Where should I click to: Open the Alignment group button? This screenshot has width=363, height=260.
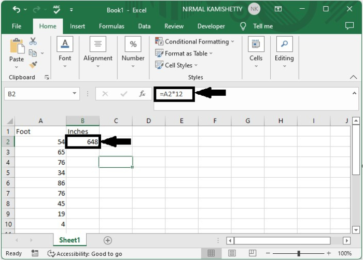(x=98, y=52)
